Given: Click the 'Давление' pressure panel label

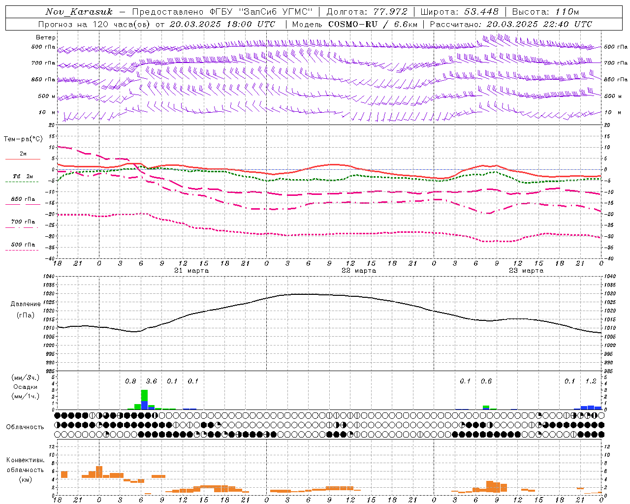Looking at the screenshot, I should (x=26, y=304).
